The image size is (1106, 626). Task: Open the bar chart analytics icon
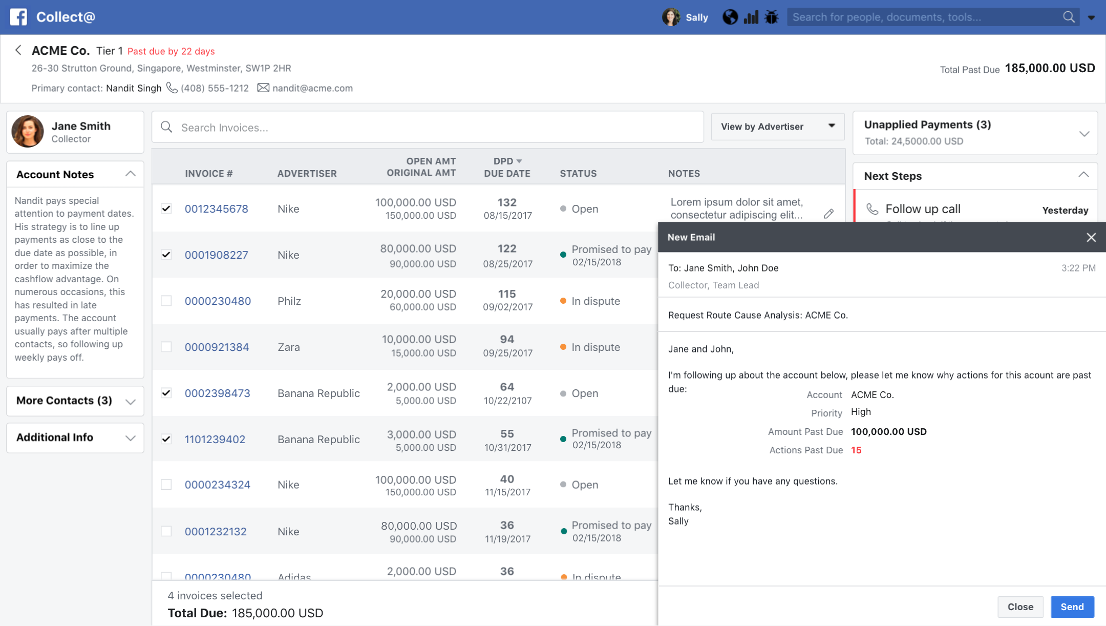pyautogui.click(x=751, y=17)
